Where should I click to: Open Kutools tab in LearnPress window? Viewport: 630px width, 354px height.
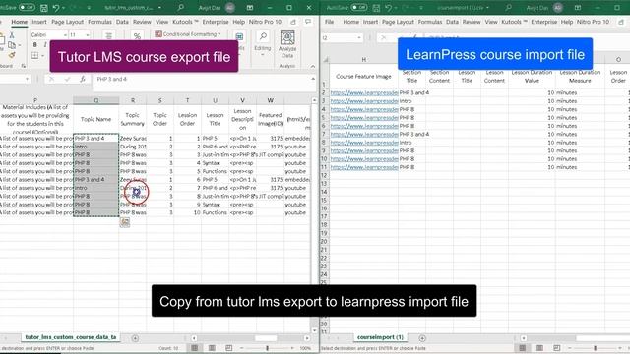pos(513,22)
